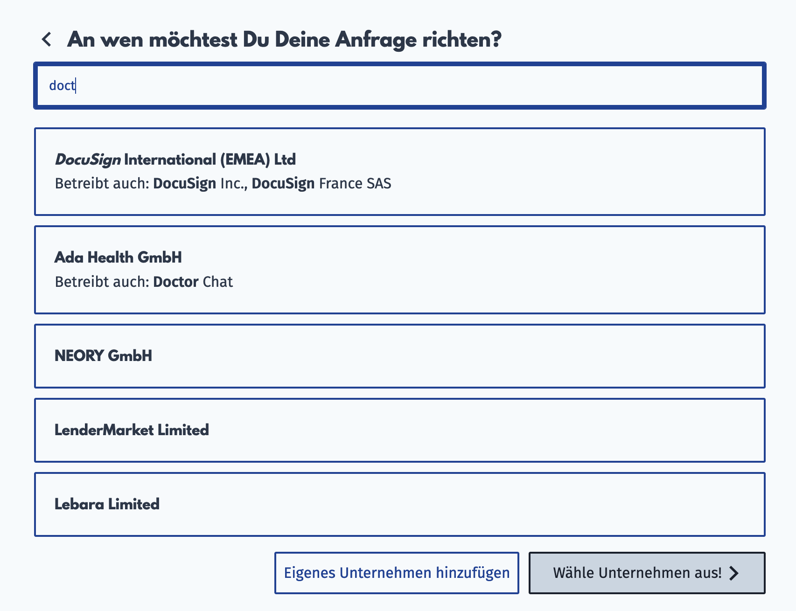The width and height of the screenshot is (796, 611).
Task: Click the 'NEORY GmbH' title text
Action: pyautogui.click(x=103, y=356)
